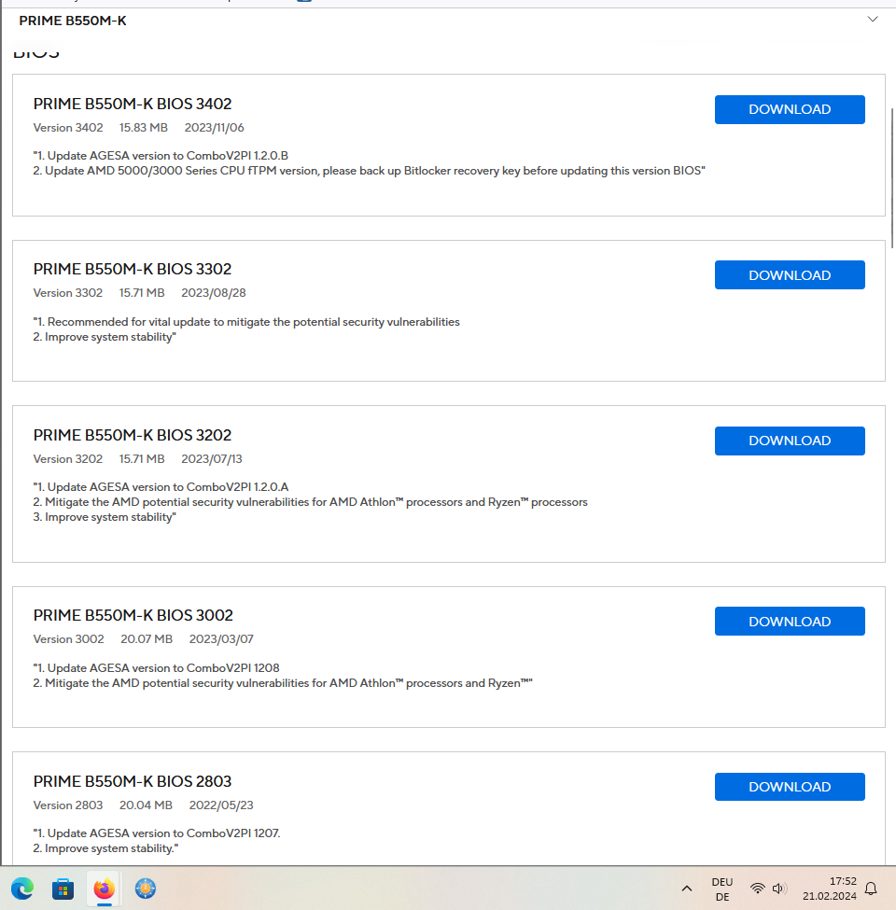896x910 pixels.
Task: Open the clock showing 17:52
Action: pyautogui.click(x=830, y=889)
